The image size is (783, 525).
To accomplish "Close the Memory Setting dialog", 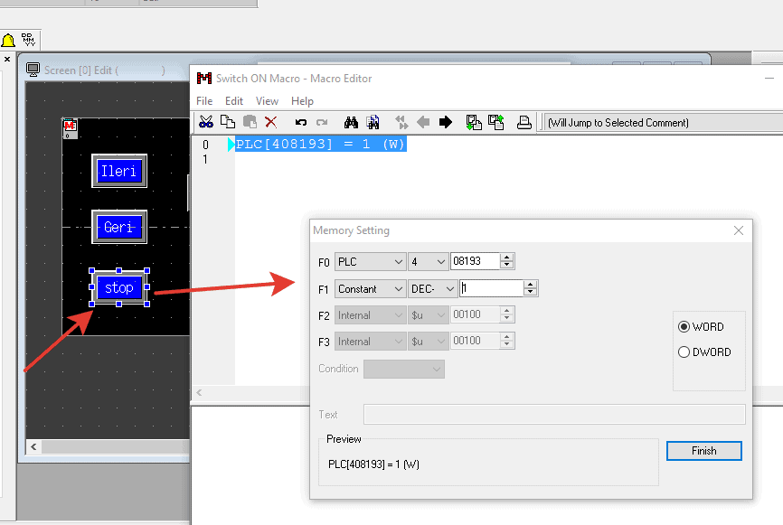I will pos(739,230).
